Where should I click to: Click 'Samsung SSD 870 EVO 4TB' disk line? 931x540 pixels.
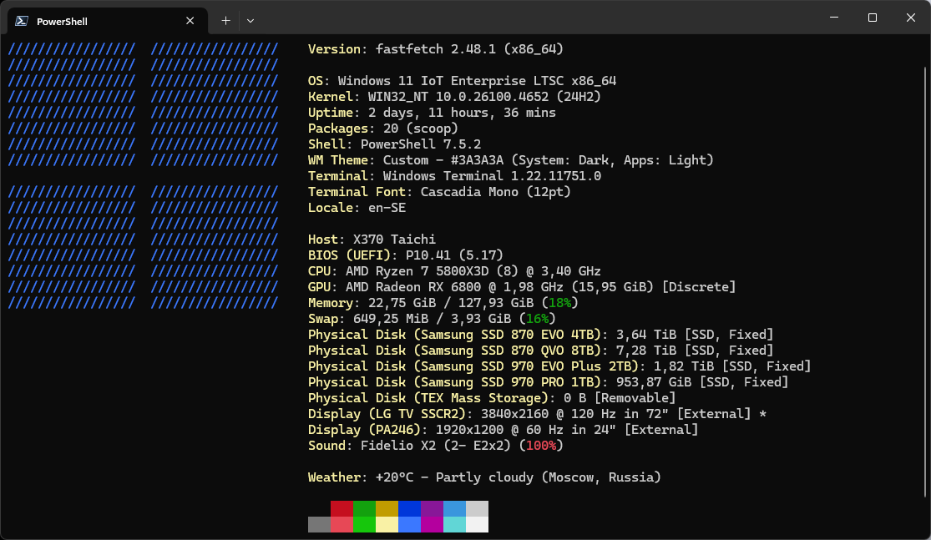coord(540,335)
